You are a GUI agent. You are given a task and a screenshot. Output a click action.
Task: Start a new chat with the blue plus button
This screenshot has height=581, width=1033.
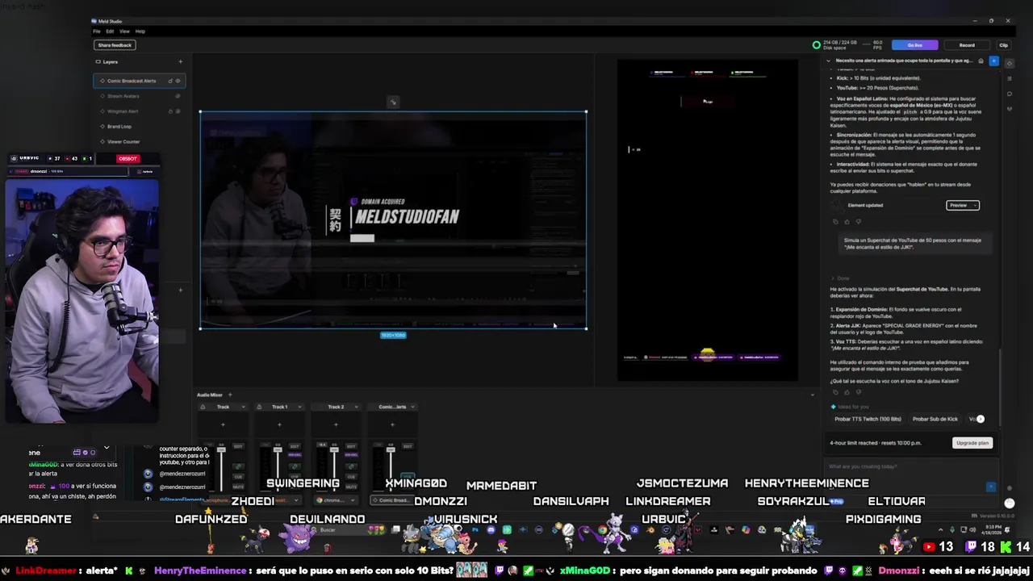pos(993,61)
